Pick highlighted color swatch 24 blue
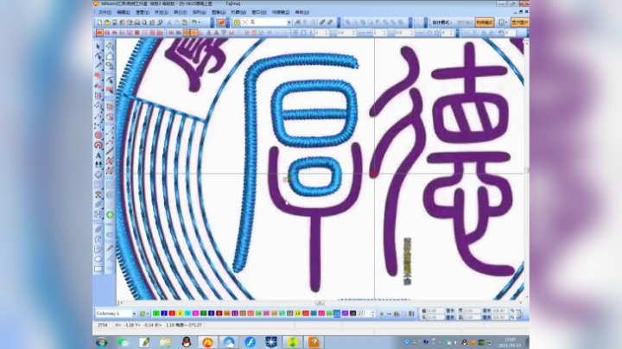Viewport: 622px width, 349px height. point(337,314)
